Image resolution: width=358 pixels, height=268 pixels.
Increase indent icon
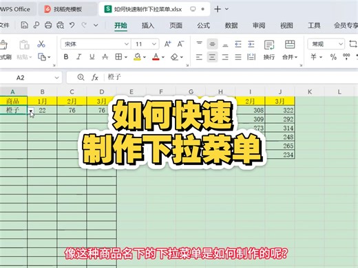click(251, 44)
